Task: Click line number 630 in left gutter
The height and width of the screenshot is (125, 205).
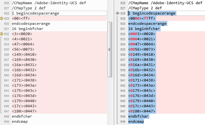Action: click(6, 24)
